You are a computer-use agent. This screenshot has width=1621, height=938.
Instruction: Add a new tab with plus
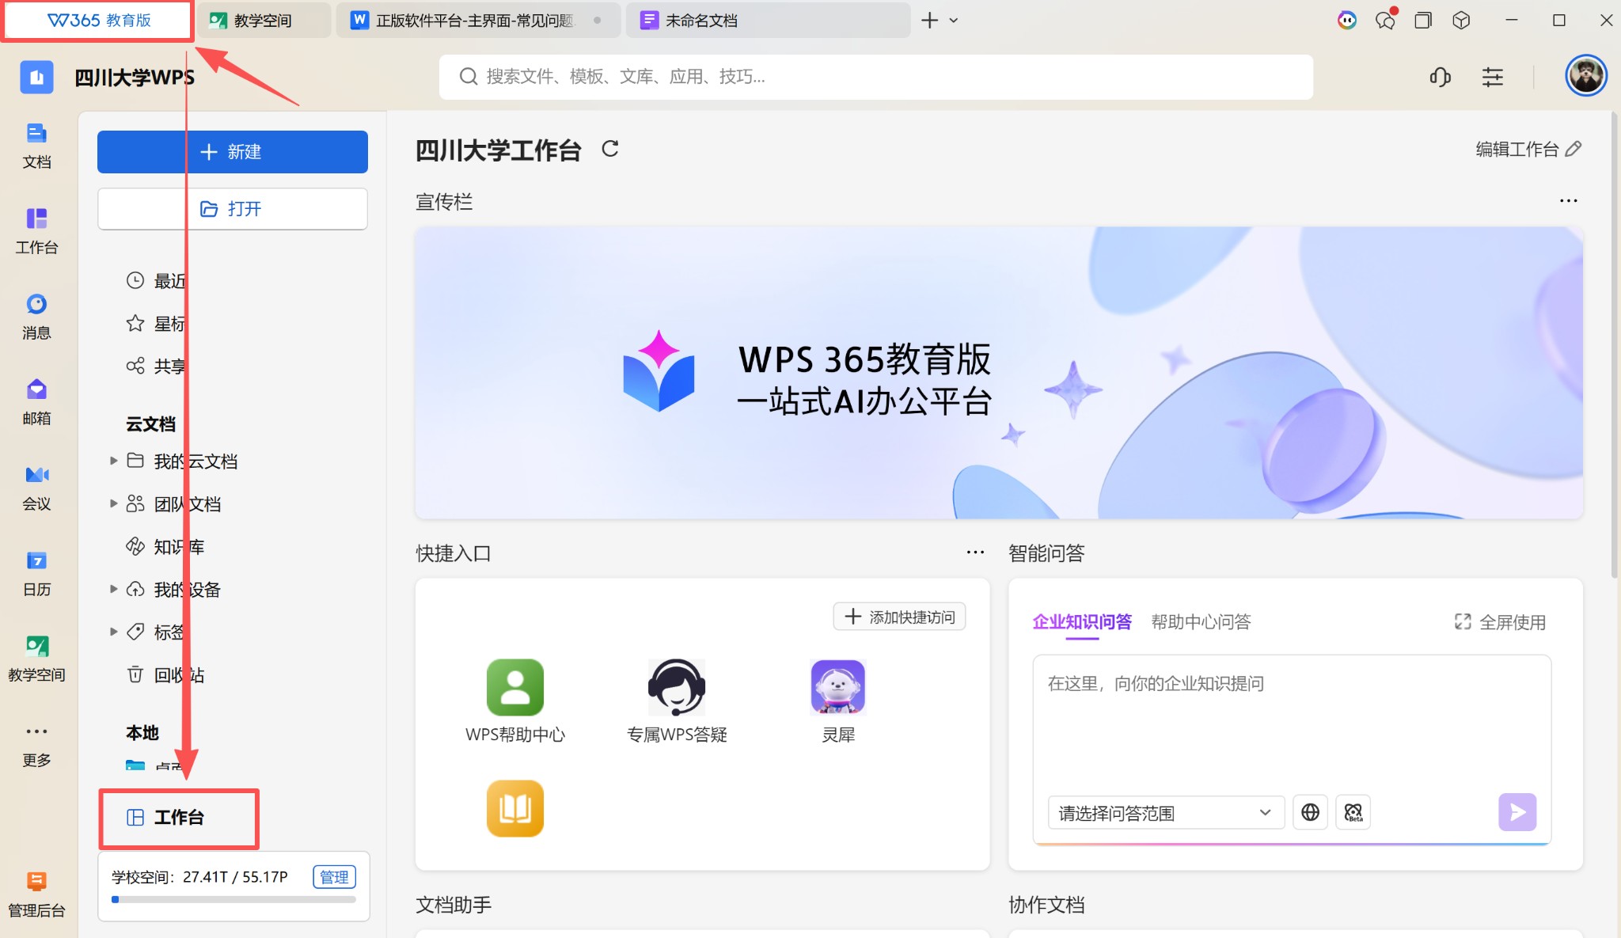point(930,21)
